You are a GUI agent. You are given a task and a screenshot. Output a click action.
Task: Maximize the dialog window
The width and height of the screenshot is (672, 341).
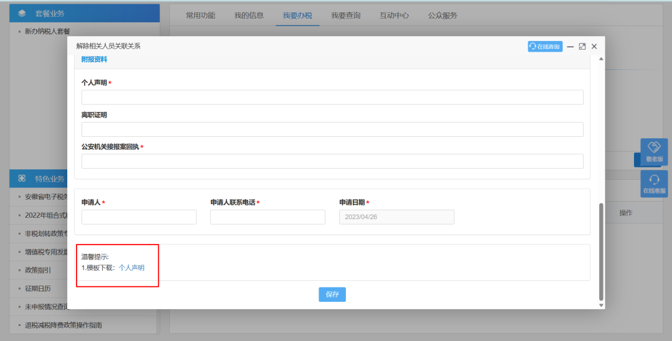582,47
